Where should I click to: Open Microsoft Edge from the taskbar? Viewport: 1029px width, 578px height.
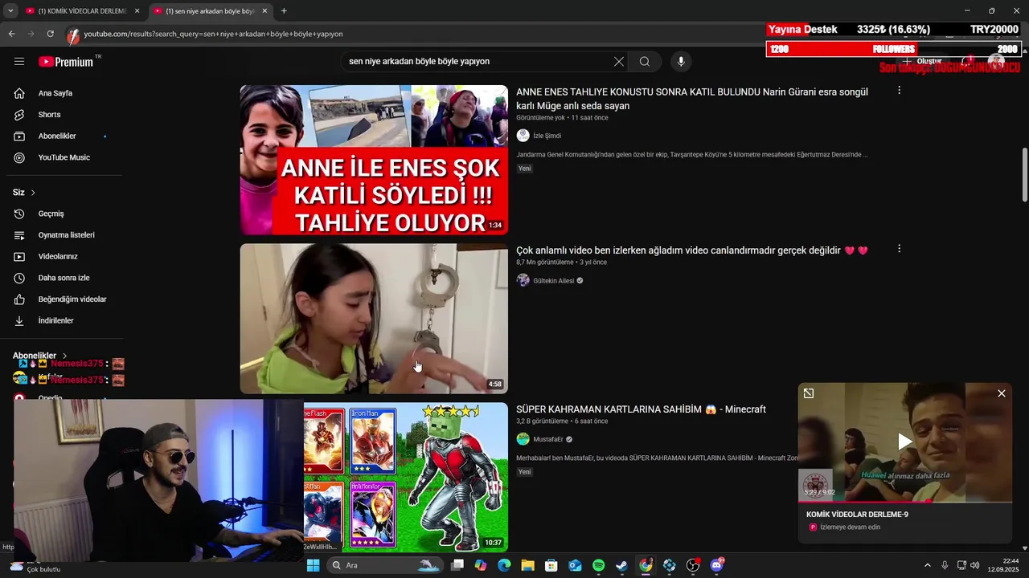click(504, 565)
